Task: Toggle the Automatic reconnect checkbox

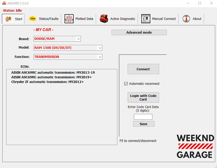Action: tap(126, 84)
